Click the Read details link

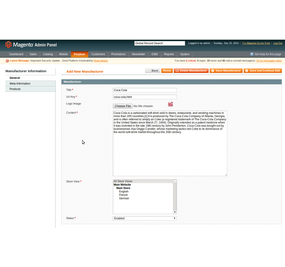tap(101, 61)
